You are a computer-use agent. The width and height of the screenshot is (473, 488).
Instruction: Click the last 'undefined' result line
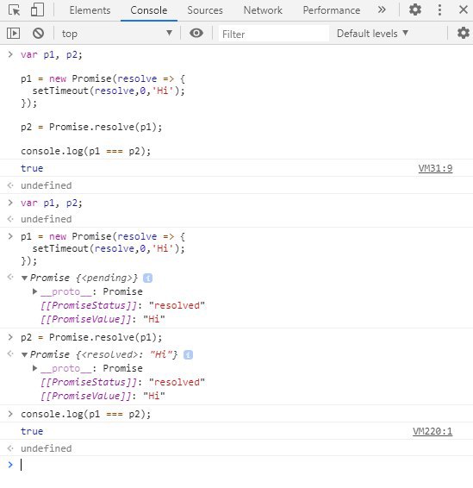click(46, 448)
